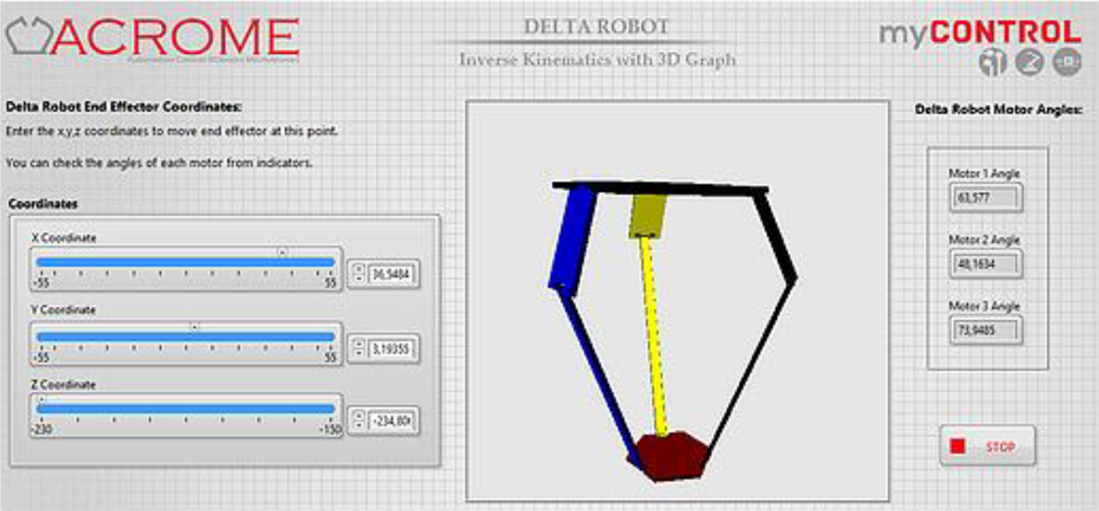Increment the Z Coordinate value with up arrow
The image size is (1099, 511).
359,416
